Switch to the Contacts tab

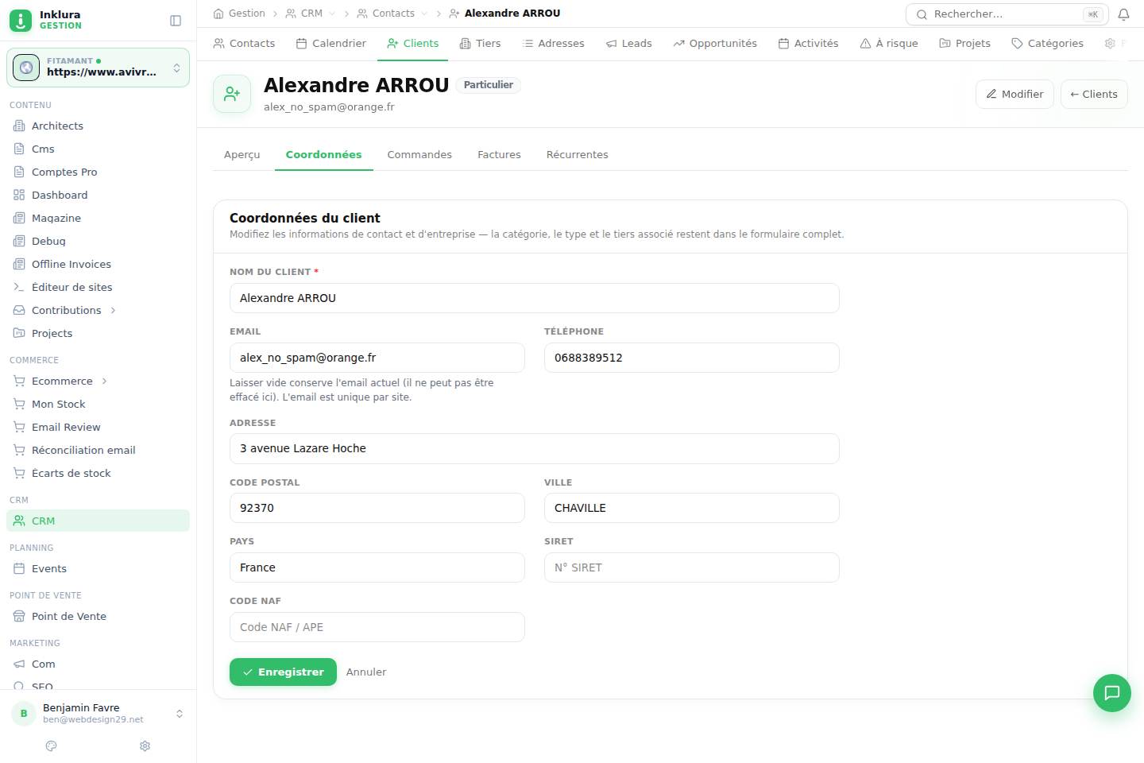[x=244, y=44]
